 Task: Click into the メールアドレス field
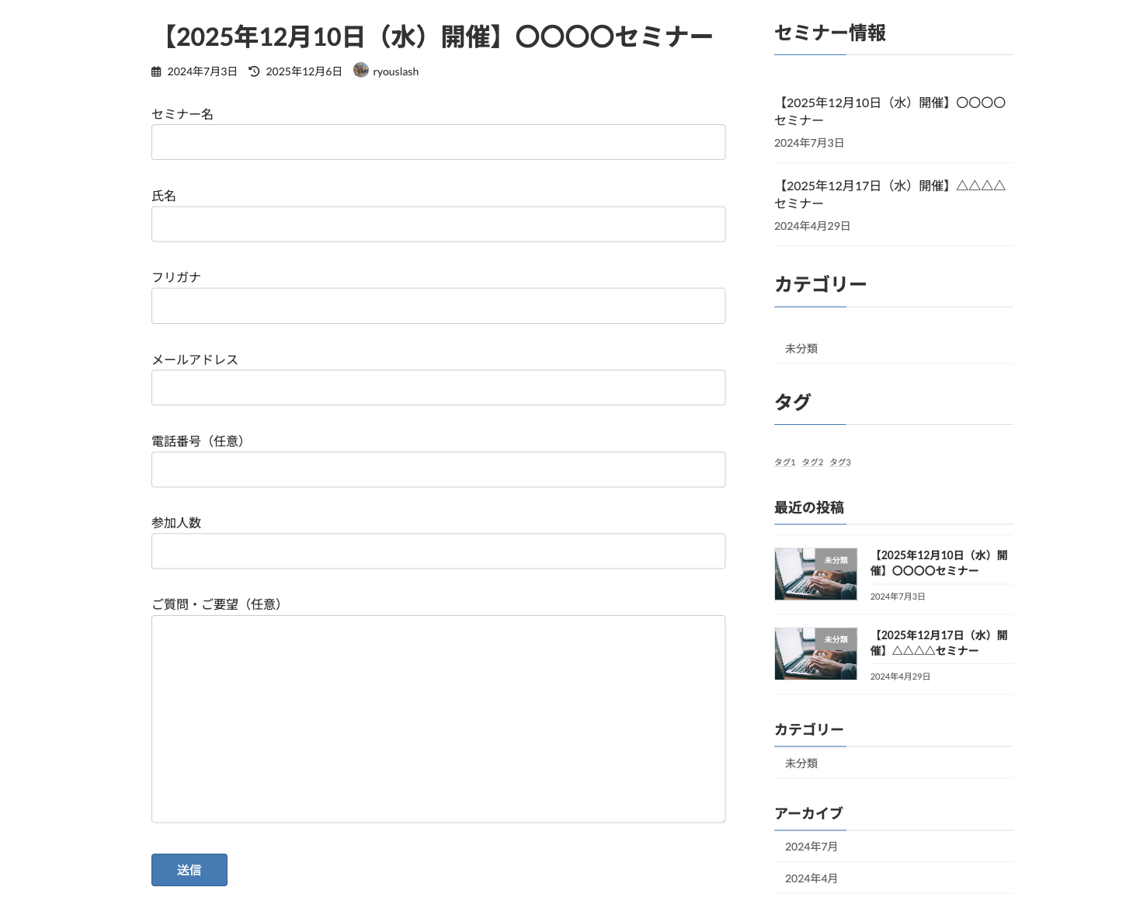438,388
